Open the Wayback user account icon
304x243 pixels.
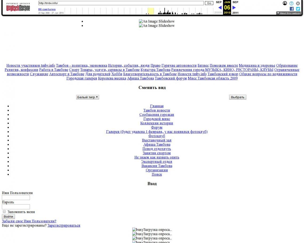[x=285, y=3]
